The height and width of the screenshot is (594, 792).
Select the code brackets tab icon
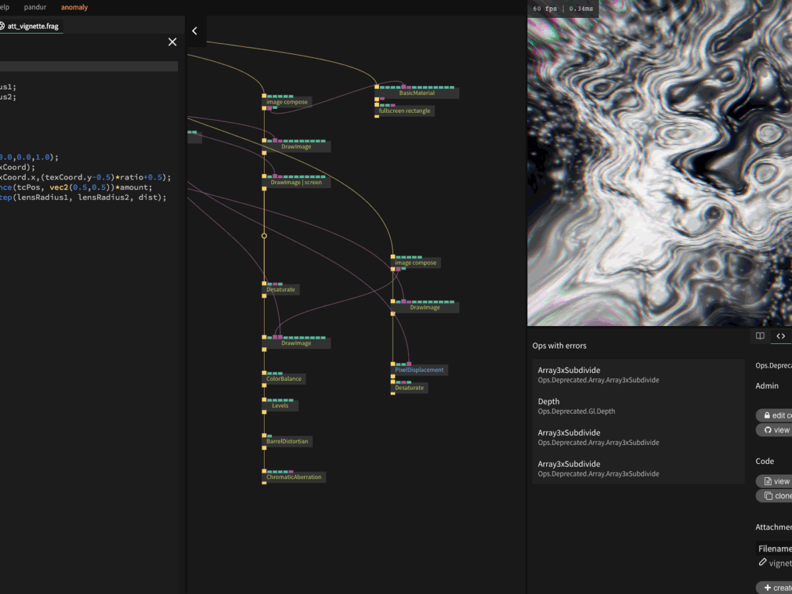tap(781, 336)
